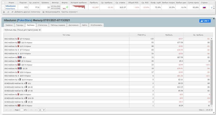
Task: Click the Форма bar chart thumbnail
Action: (x=64, y=7)
